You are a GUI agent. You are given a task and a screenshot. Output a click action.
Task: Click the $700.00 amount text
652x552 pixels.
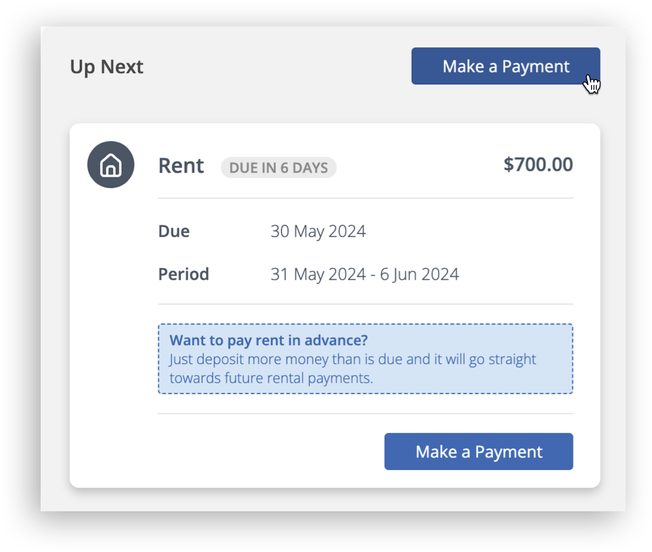tap(538, 165)
